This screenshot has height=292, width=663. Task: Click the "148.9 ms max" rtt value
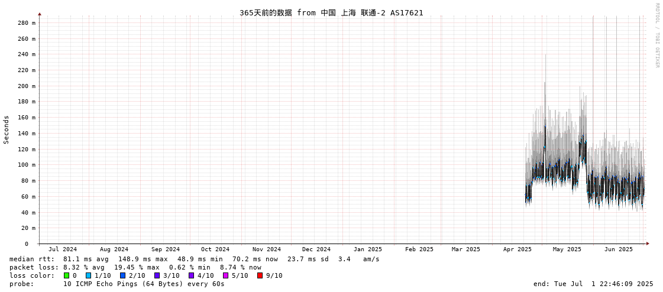[143, 259]
